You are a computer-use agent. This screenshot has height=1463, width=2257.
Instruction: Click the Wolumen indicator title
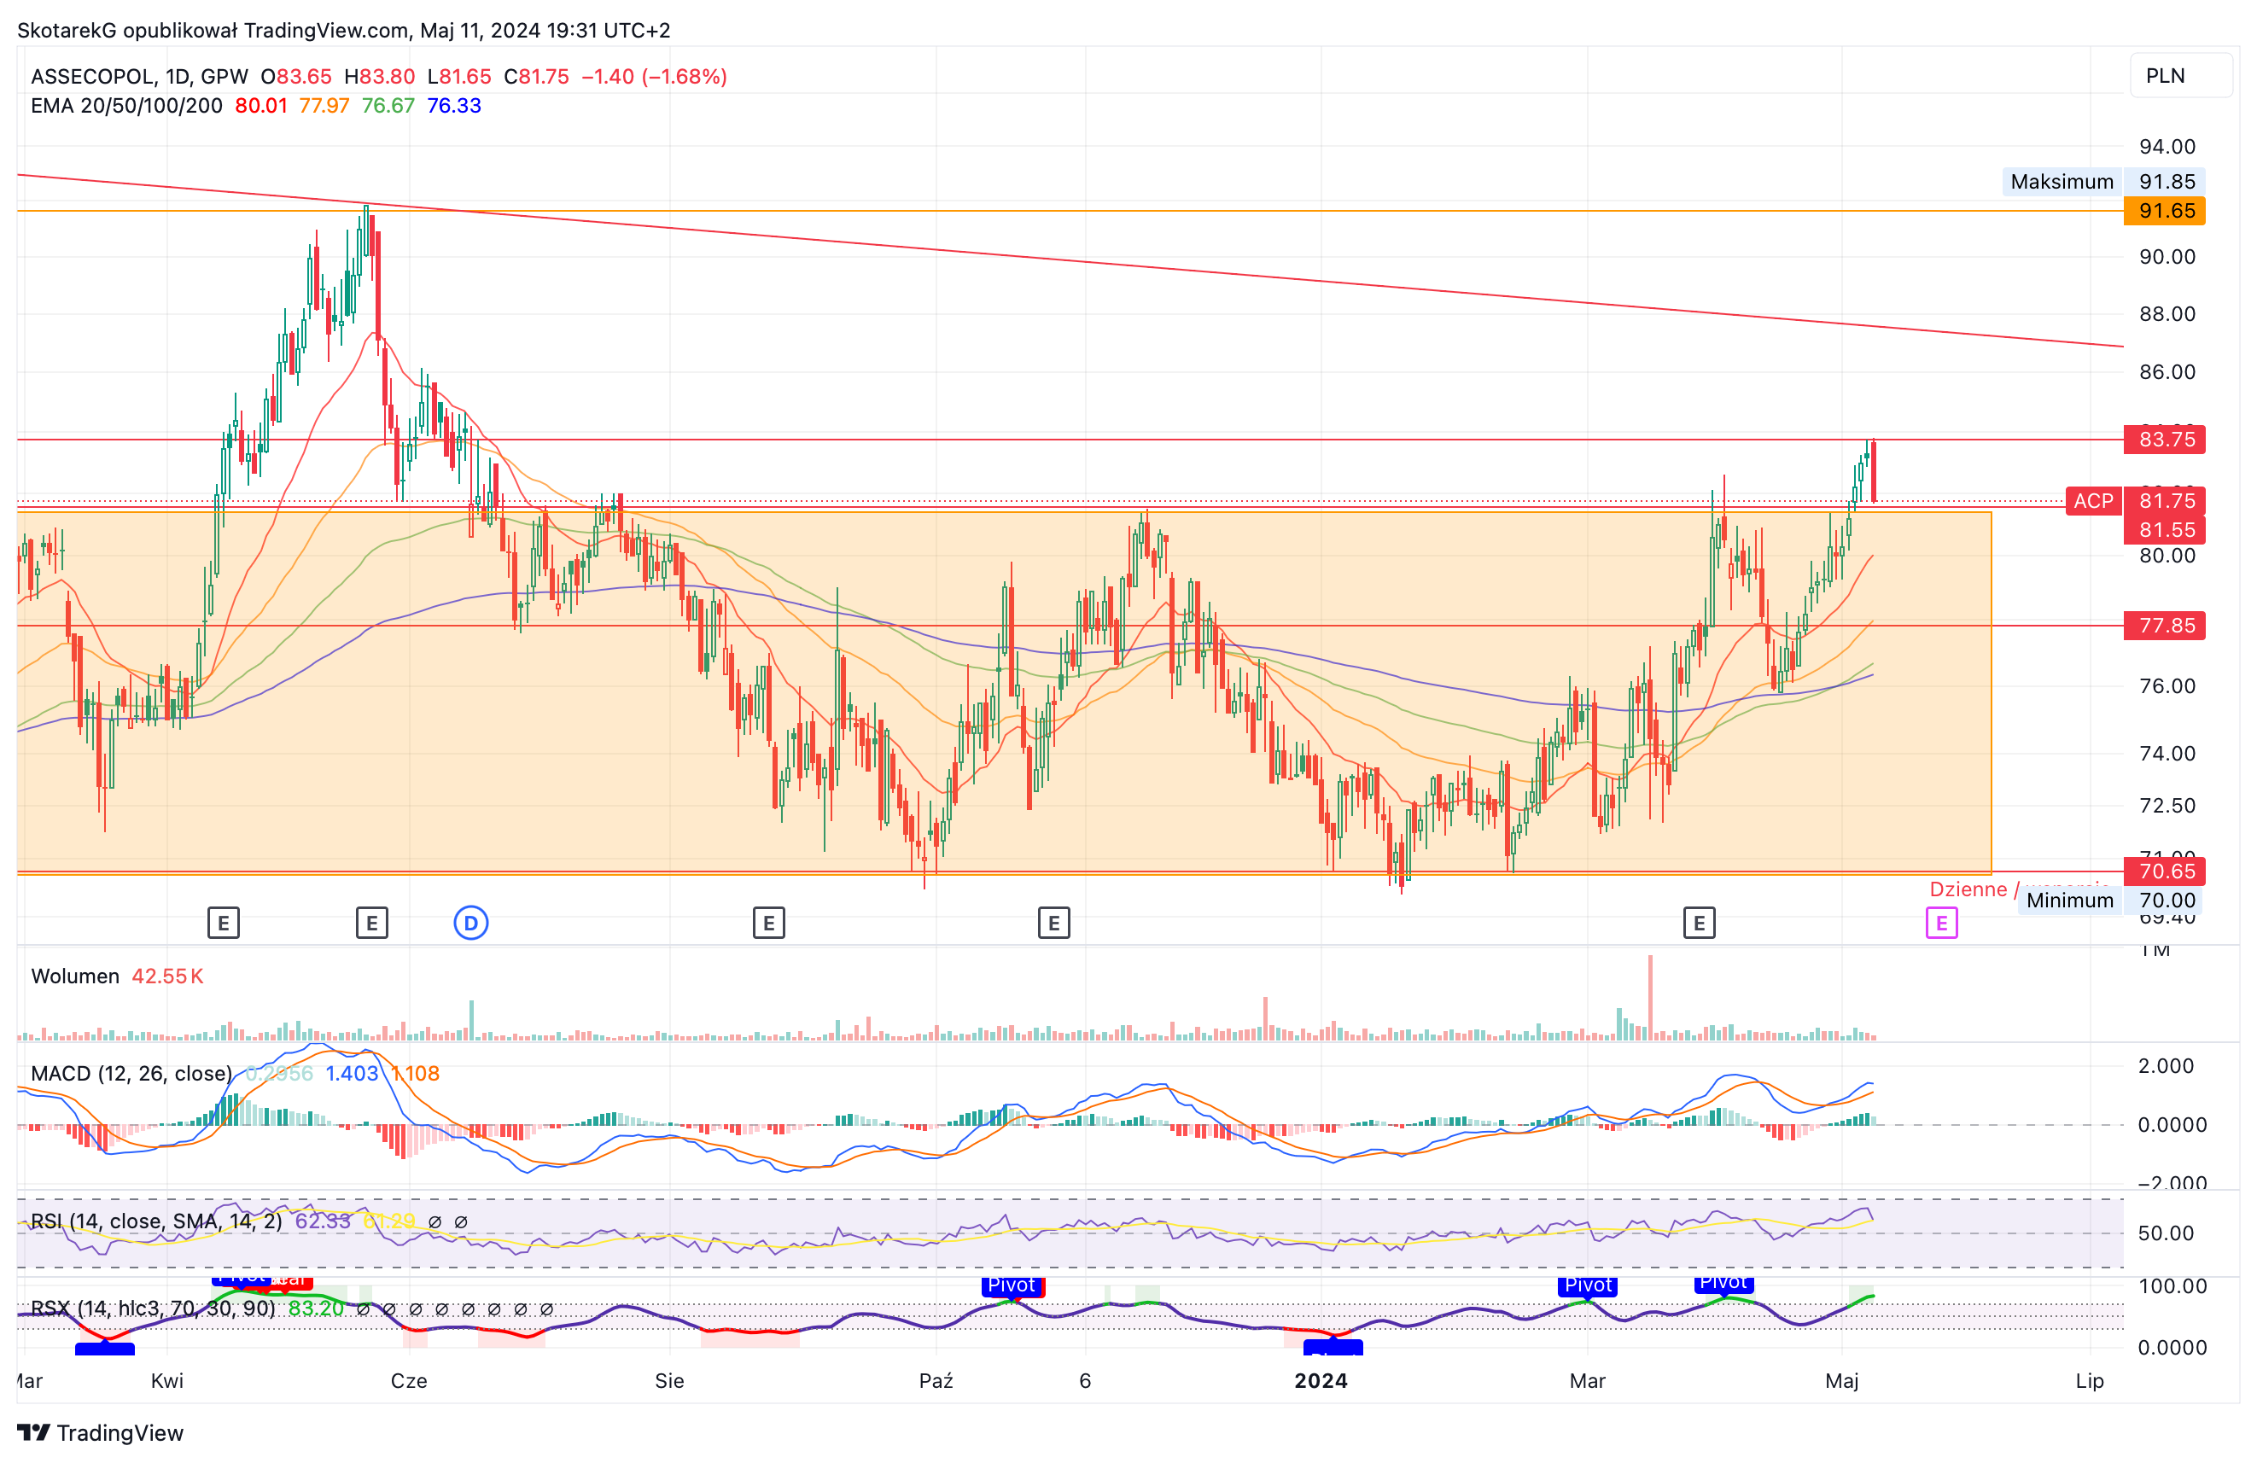(x=75, y=976)
